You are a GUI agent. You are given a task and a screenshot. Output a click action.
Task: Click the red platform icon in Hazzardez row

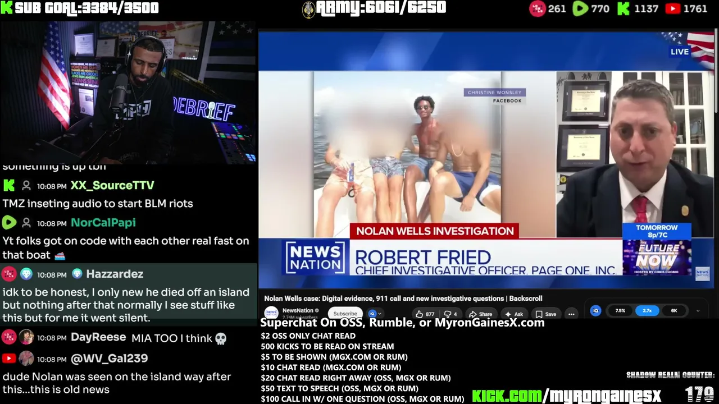pyautogui.click(x=8, y=274)
